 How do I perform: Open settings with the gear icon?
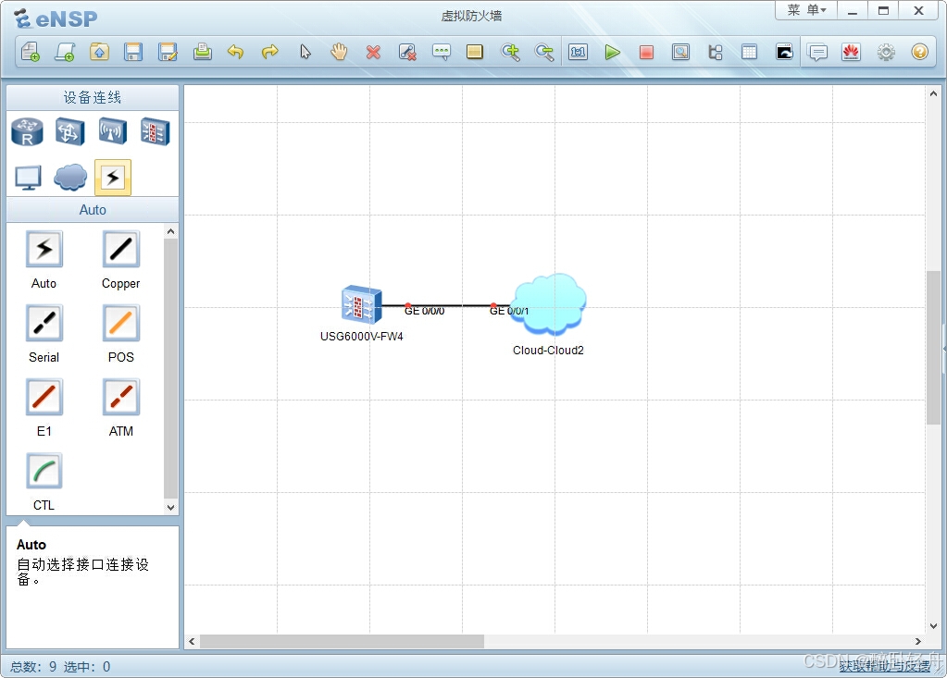(886, 53)
